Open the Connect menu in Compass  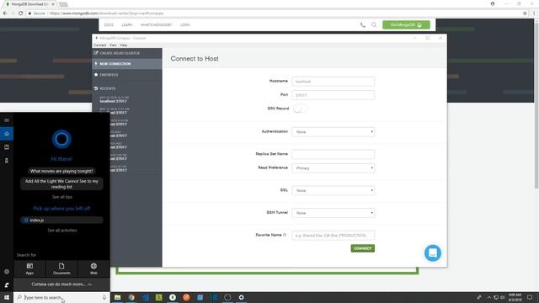coord(99,45)
